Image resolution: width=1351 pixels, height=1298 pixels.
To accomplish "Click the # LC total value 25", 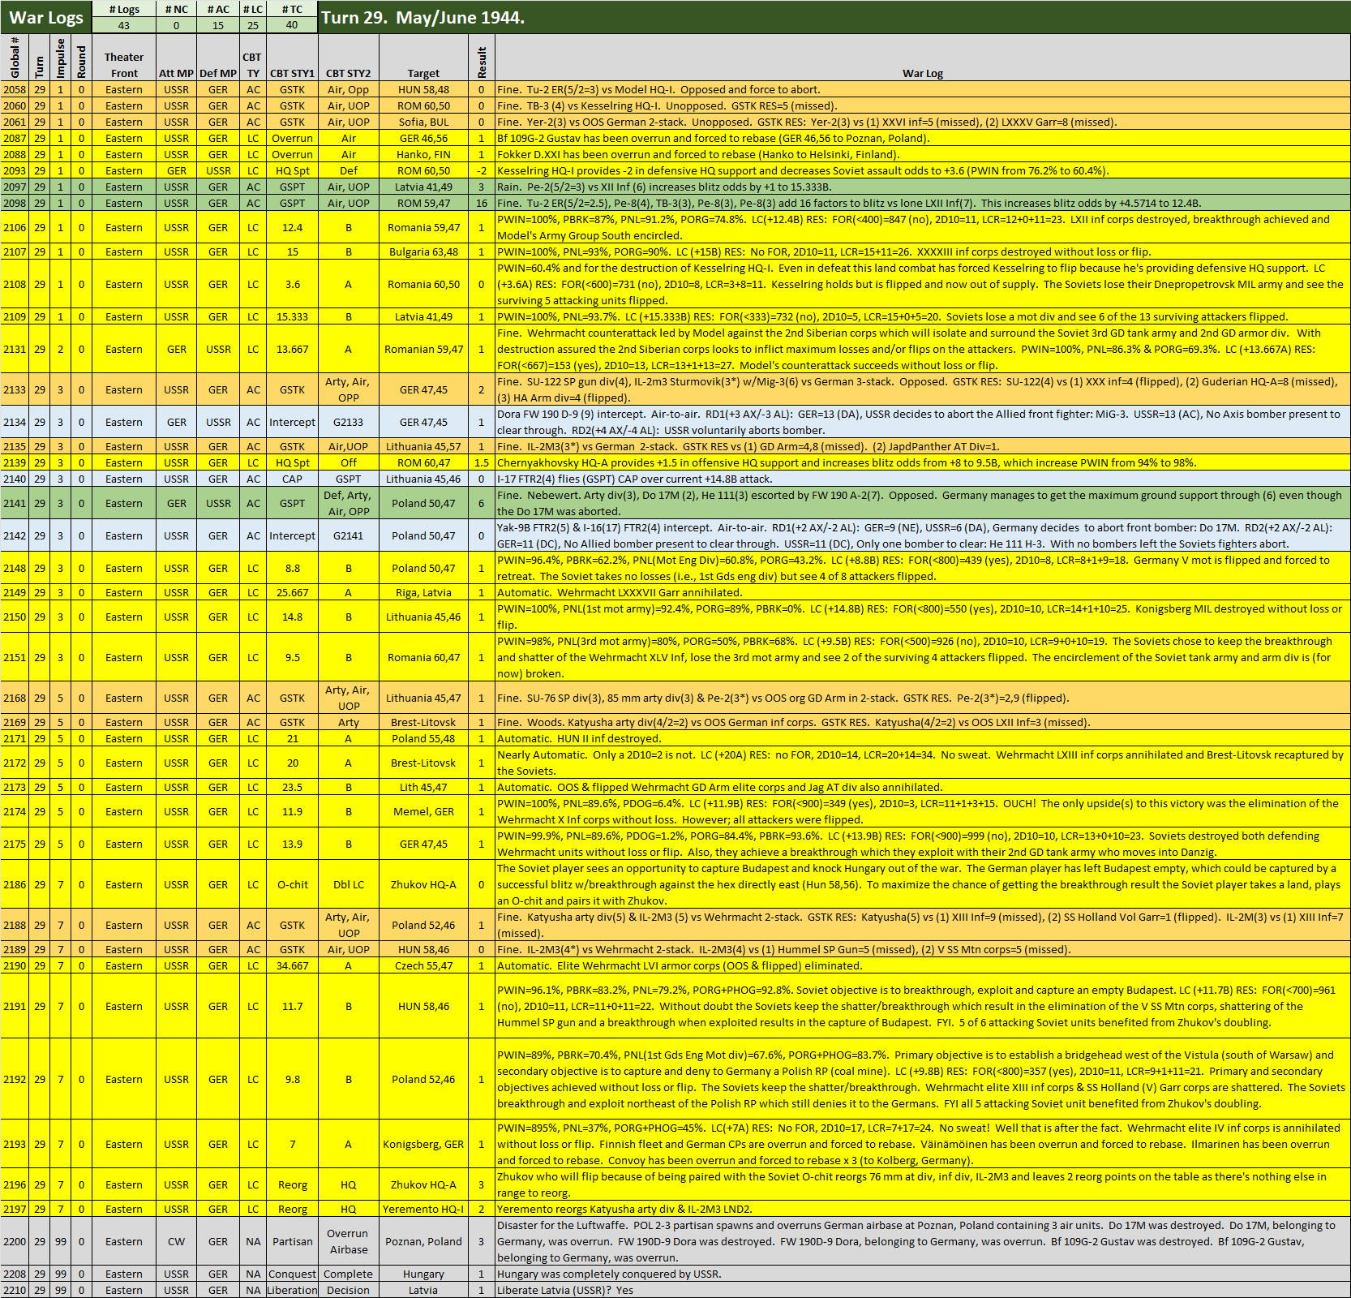I will click(253, 25).
